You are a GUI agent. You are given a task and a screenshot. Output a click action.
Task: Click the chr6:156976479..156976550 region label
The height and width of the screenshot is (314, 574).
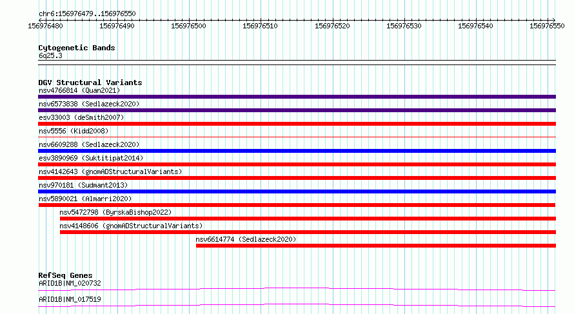(87, 14)
